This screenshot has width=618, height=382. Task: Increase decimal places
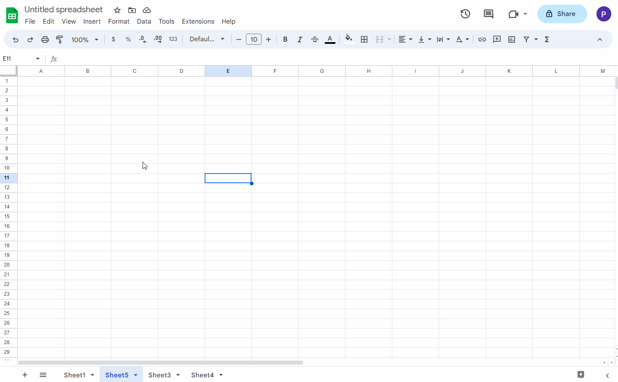pyautogui.click(x=158, y=39)
